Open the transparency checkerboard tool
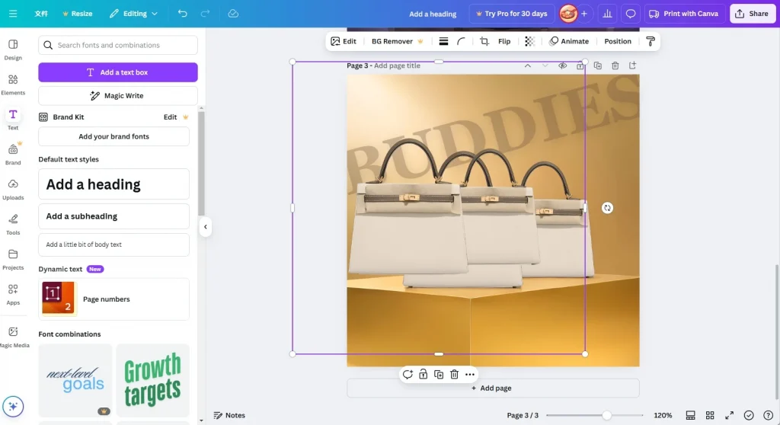The width and height of the screenshot is (780, 425). pyautogui.click(x=529, y=41)
